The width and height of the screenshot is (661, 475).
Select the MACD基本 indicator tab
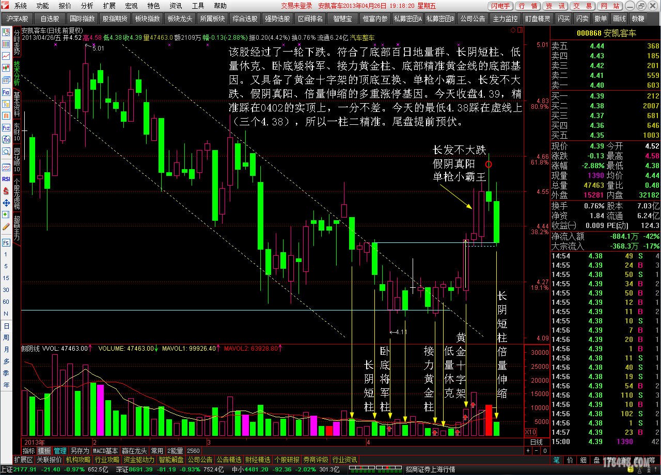coord(106,450)
